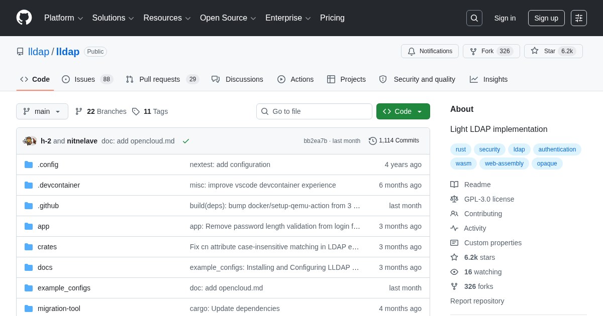Click the crates folder icon
603x316 pixels.
[x=29, y=247]
